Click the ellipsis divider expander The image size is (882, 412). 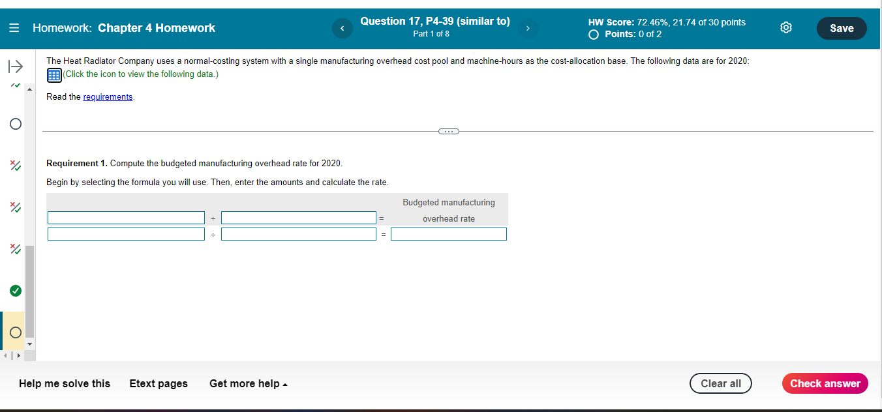pos(448,131)
